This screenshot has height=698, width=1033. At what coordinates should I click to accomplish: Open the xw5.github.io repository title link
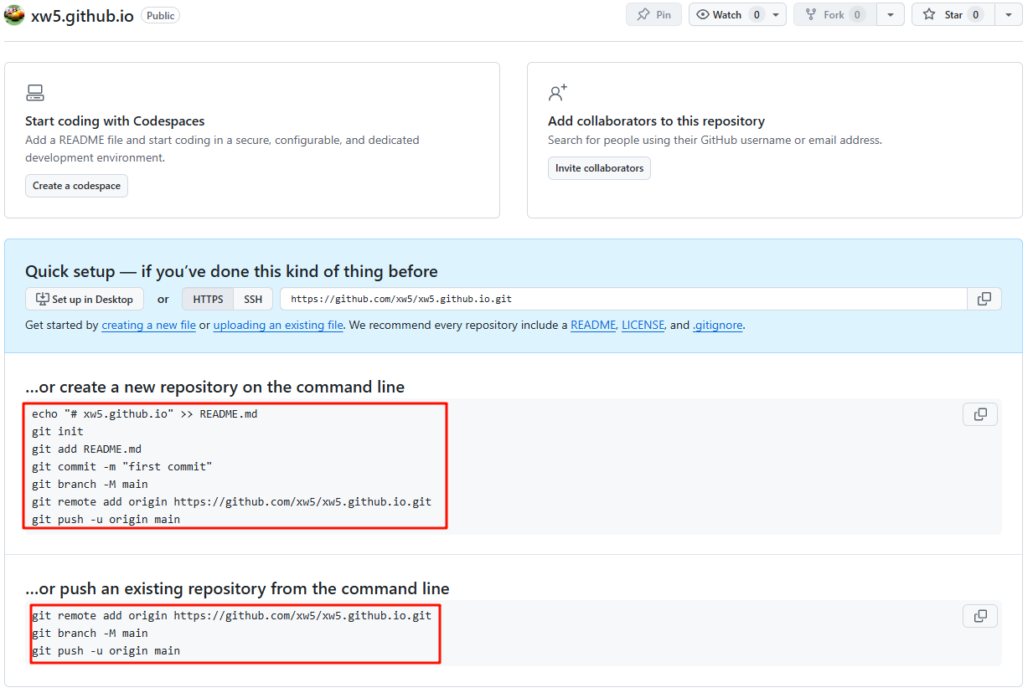pyautogui.click(x=82, y=16)
